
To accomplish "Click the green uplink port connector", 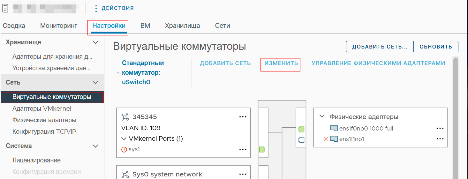I will [301, 129].
